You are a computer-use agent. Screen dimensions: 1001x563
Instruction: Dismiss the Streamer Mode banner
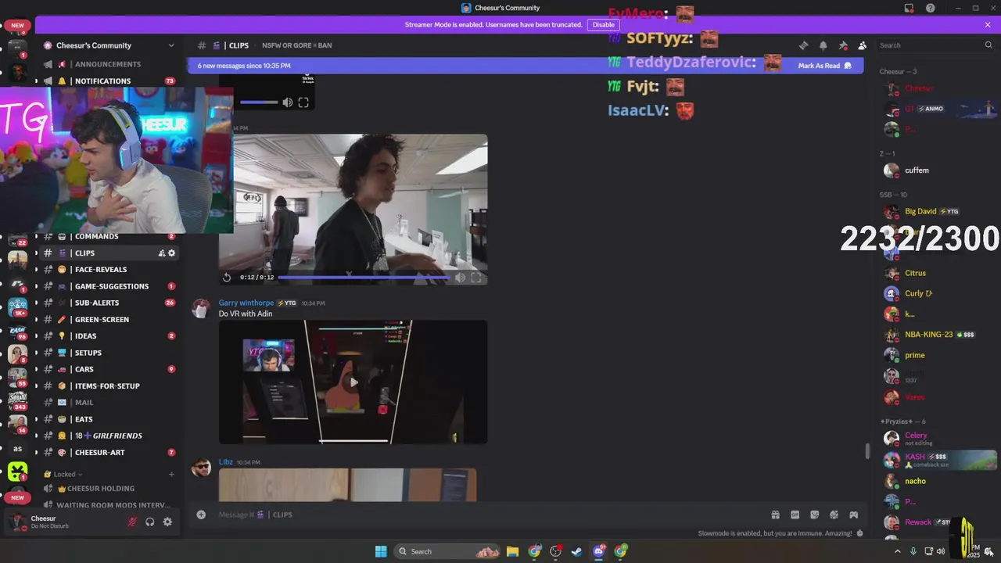click(x=988, y=25)
